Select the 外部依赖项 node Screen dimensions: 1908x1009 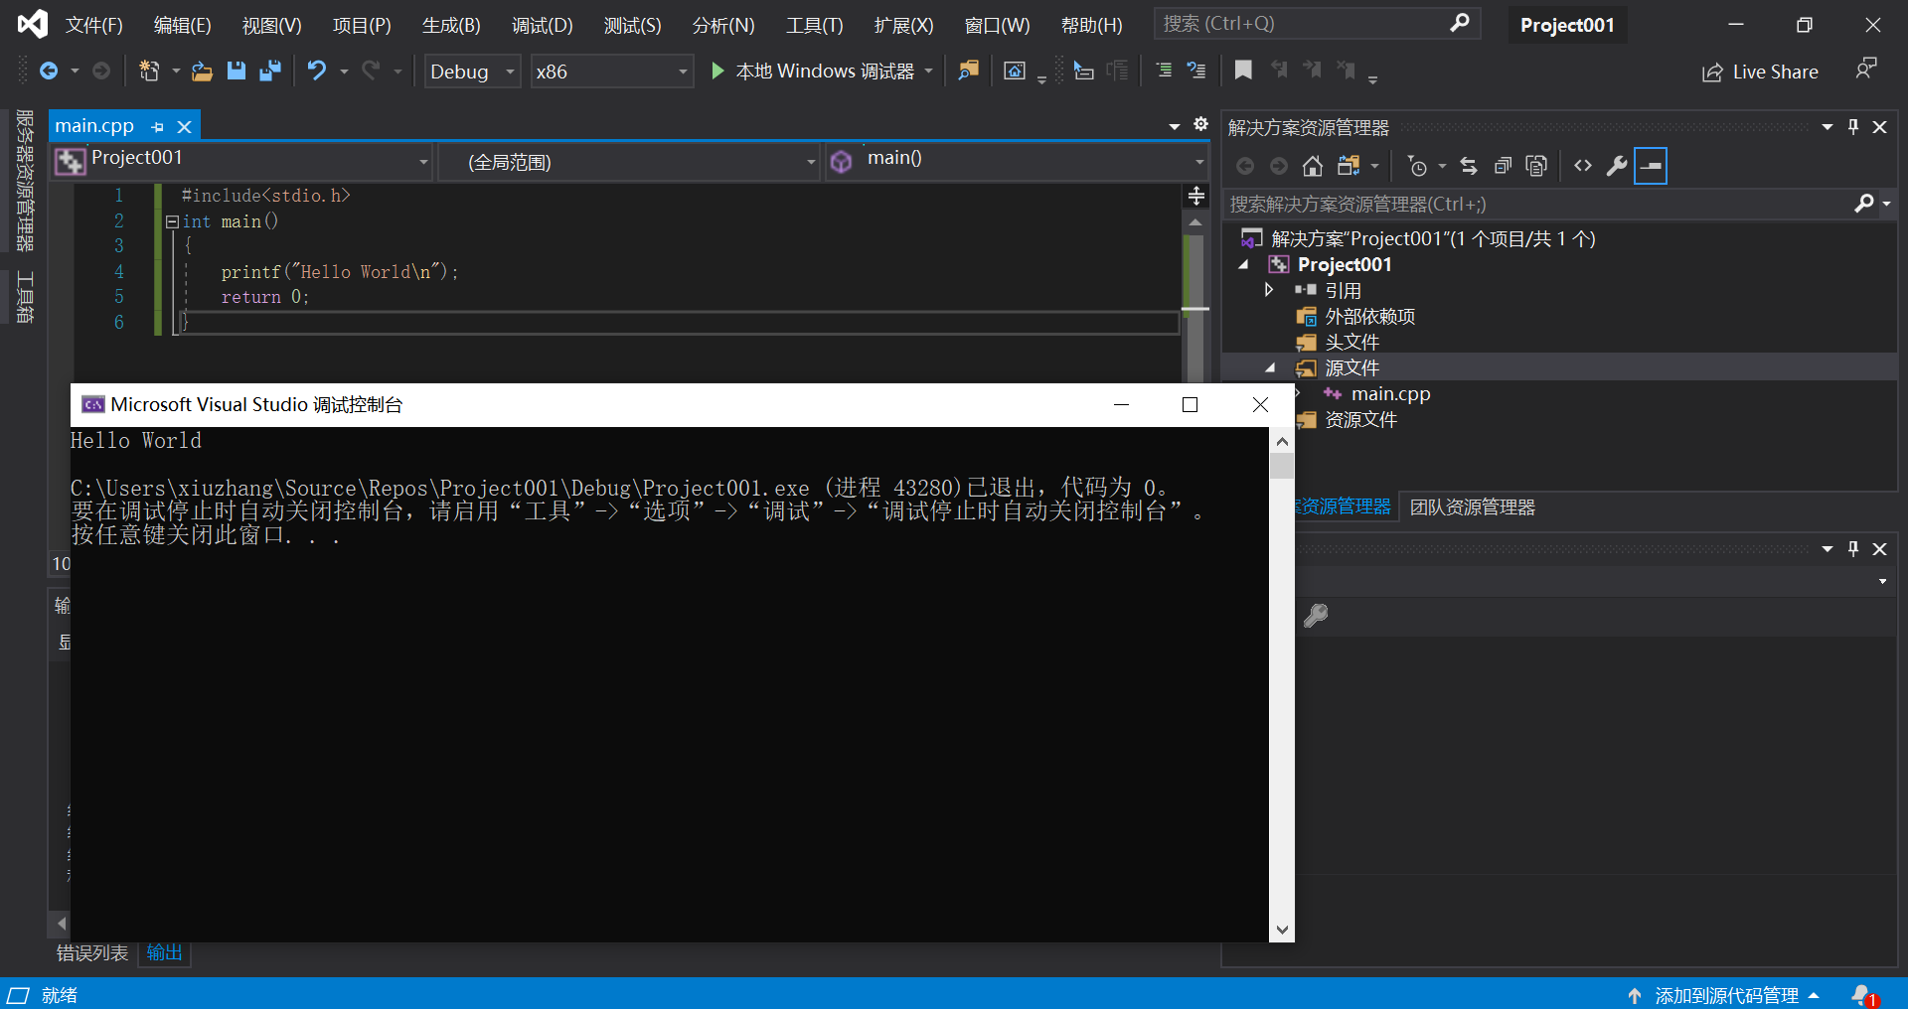click(x=1369, y=317)
